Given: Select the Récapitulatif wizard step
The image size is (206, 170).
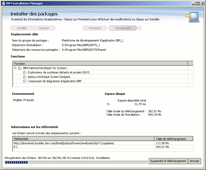Looking at the screenshot, I should (123, 28).
